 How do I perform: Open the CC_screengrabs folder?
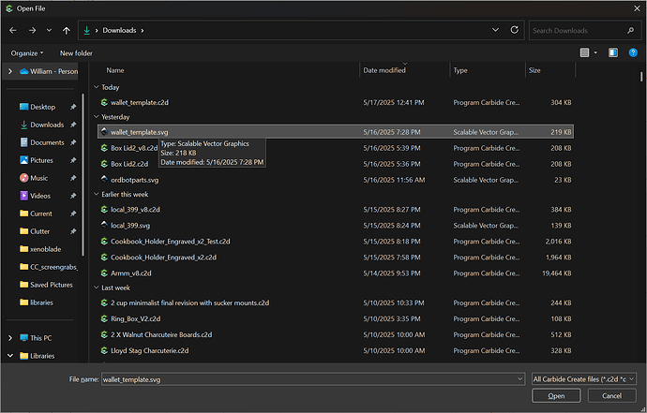[53, 267]
